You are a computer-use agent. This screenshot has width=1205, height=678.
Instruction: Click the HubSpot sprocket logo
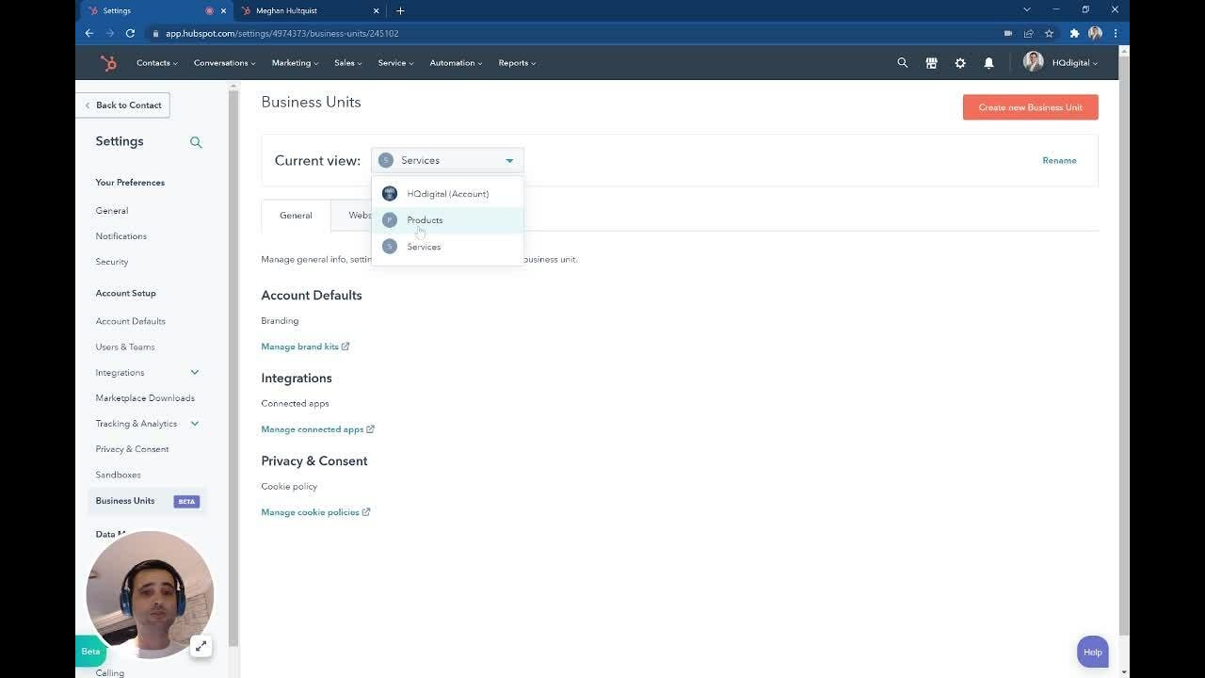(x=108, y=63)
